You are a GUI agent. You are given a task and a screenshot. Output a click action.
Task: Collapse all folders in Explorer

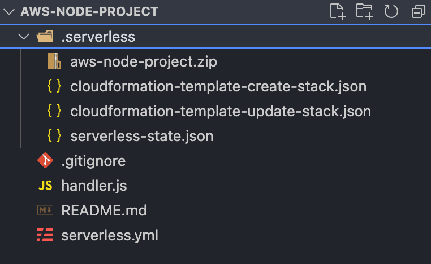(419, 11)
